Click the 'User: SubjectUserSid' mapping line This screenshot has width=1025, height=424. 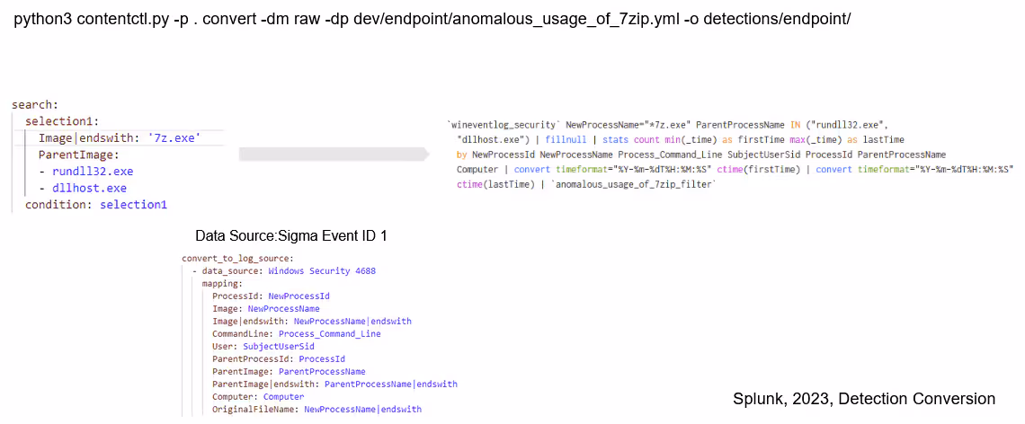coord(263,346)
